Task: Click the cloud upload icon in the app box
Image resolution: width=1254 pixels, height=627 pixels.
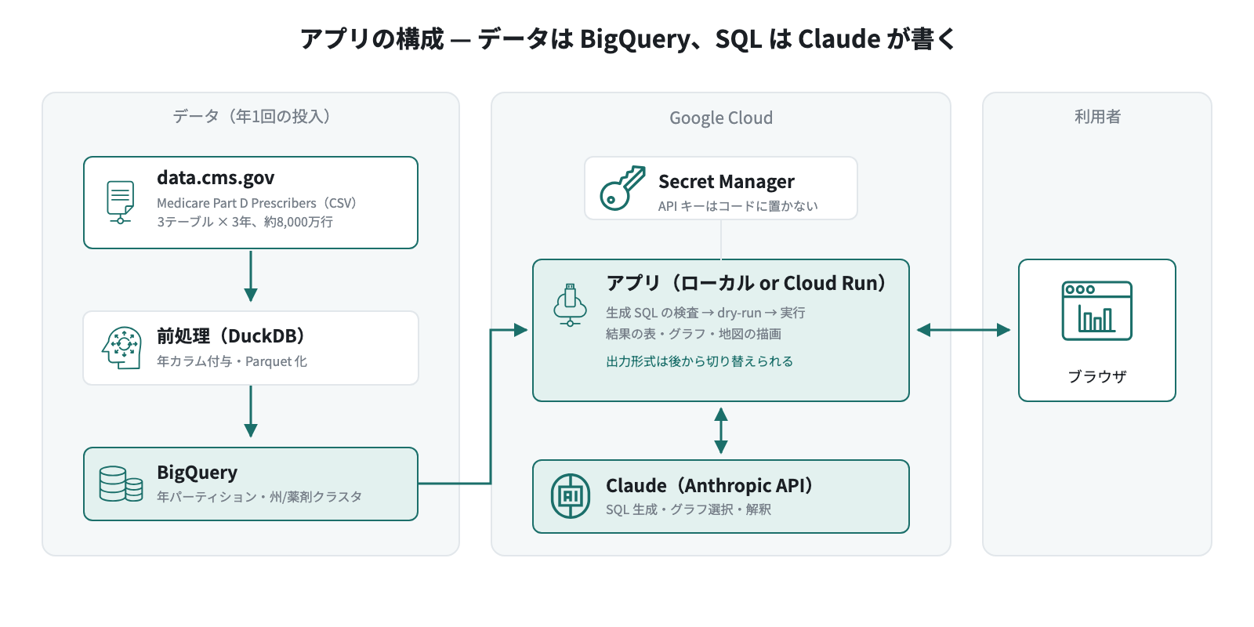Action: [x=570, y=305]
